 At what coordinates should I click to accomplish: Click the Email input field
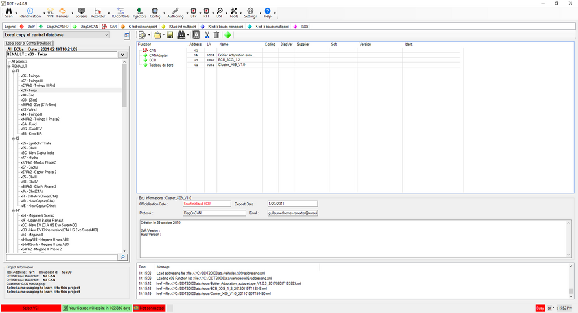[293, 213]
